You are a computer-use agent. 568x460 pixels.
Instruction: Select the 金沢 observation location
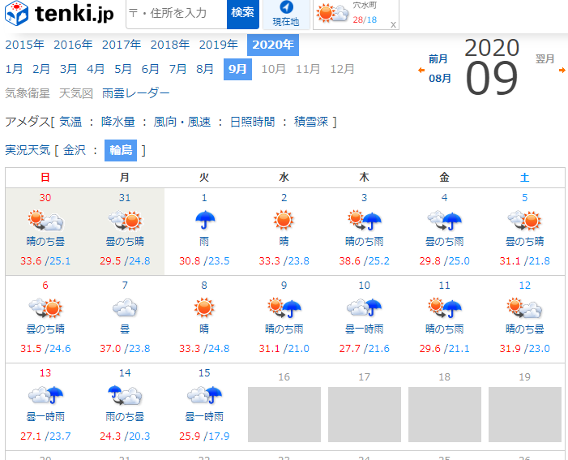(75, 150)
